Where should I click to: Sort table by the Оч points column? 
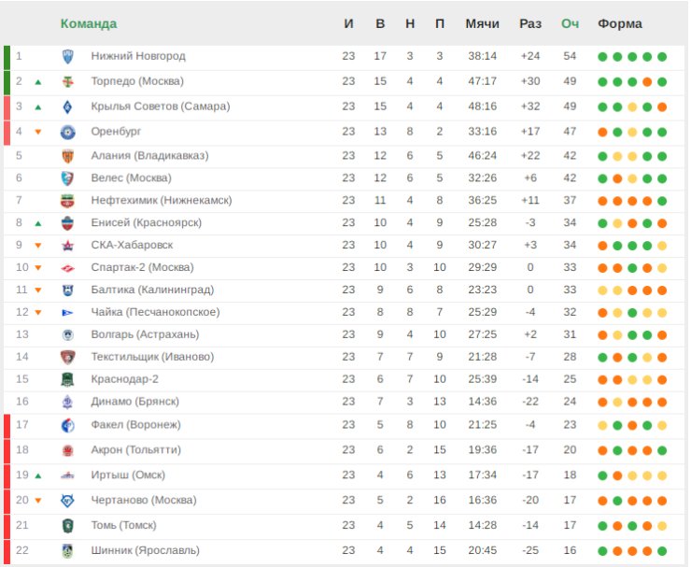570,23
